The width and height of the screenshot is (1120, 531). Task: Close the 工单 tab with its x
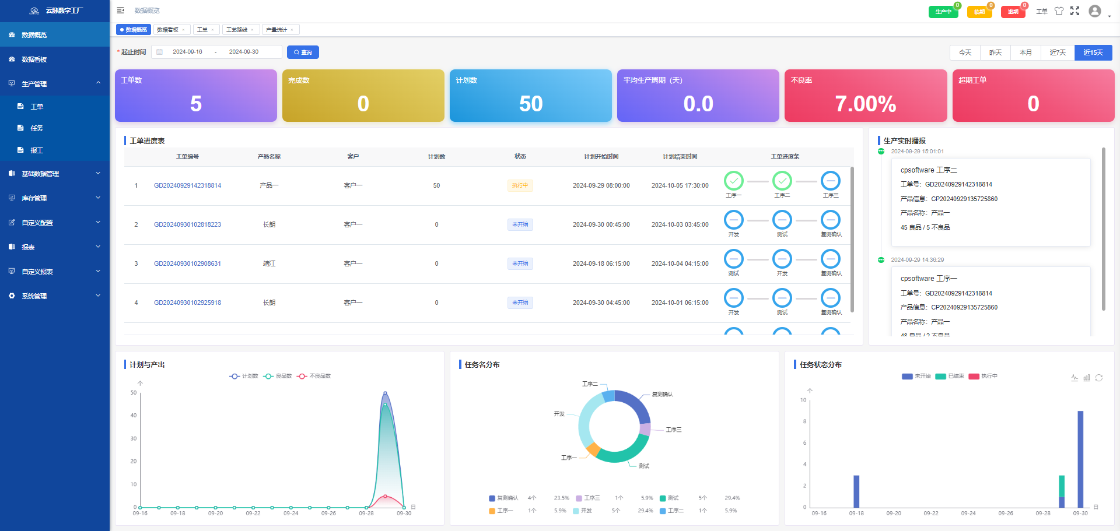tap(212, 30)
